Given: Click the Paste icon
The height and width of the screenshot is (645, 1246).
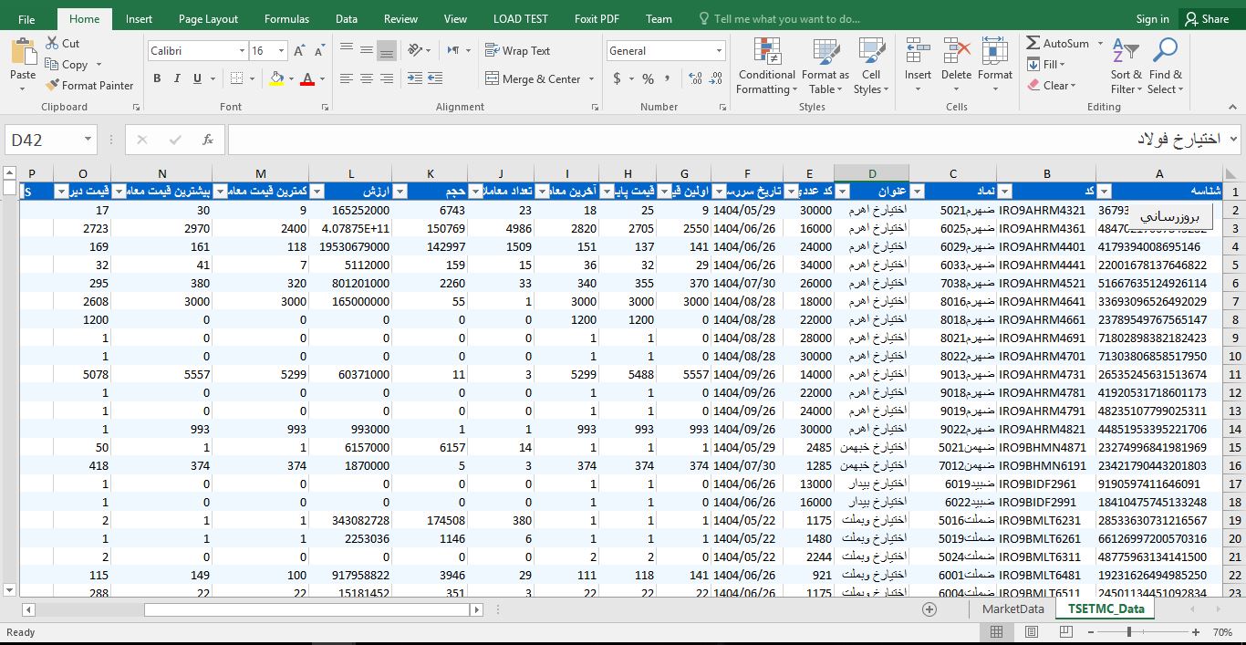Looking at the screenshot, I should coord(23,53).
